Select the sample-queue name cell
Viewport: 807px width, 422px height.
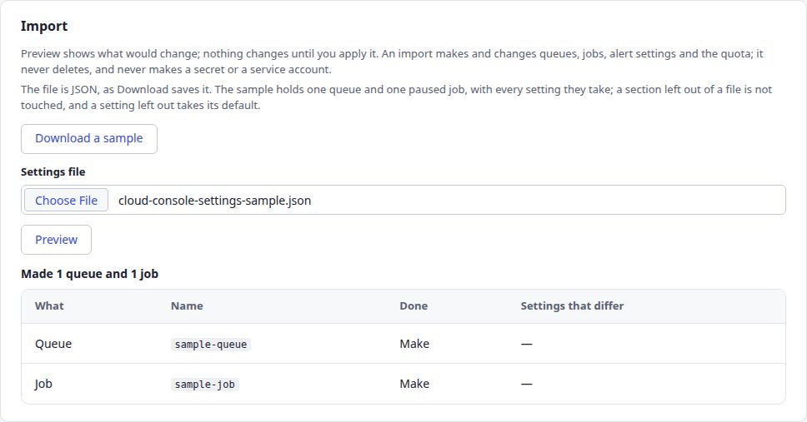tap(210, 344)
